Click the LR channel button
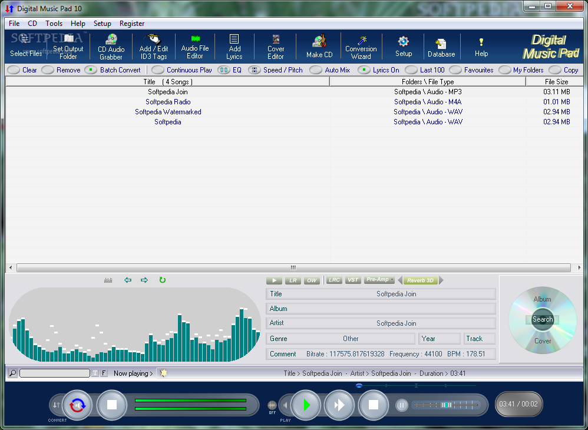The width and height of the screenshot is (588, 430). pos(293,280)
